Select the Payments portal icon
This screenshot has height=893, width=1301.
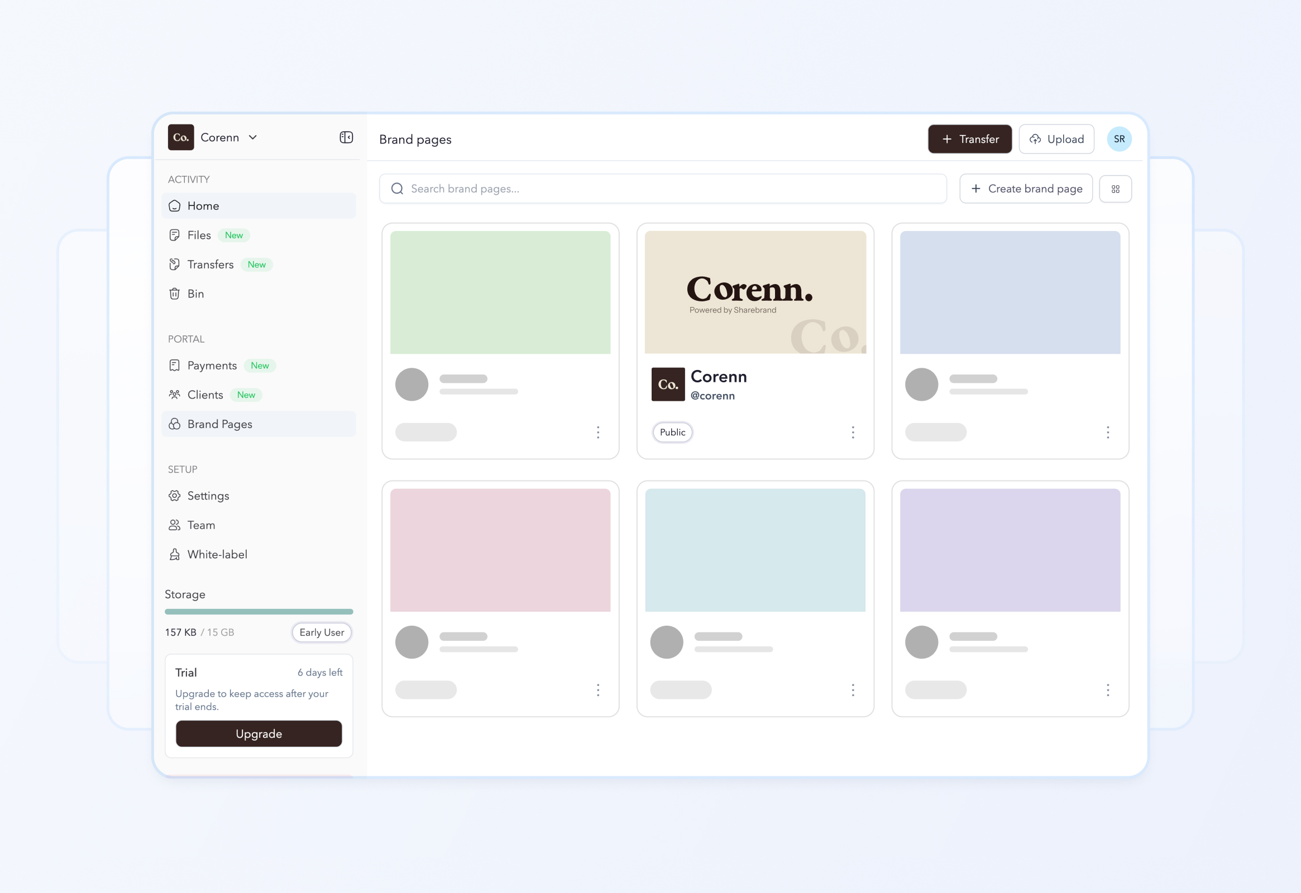(x=174, y=365)
